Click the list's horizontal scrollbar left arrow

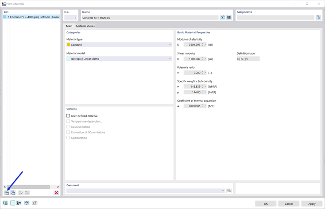click(x=5, y=187)
